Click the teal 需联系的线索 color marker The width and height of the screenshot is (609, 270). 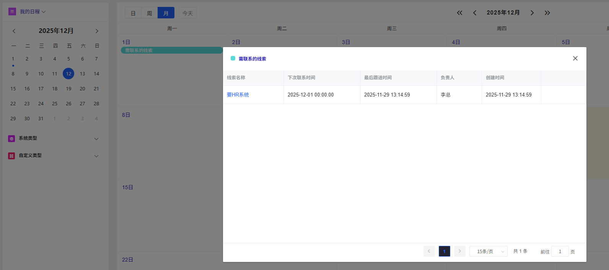coord(233,58)
